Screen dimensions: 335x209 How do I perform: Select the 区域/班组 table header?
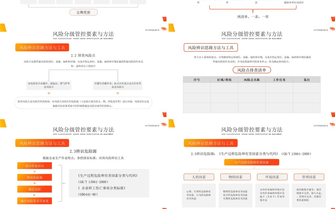pos(224,80)
